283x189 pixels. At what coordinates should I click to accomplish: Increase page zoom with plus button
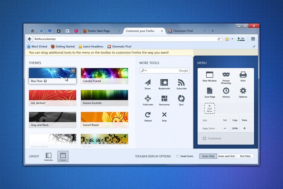pyautogui.click(x=244, y=128)
